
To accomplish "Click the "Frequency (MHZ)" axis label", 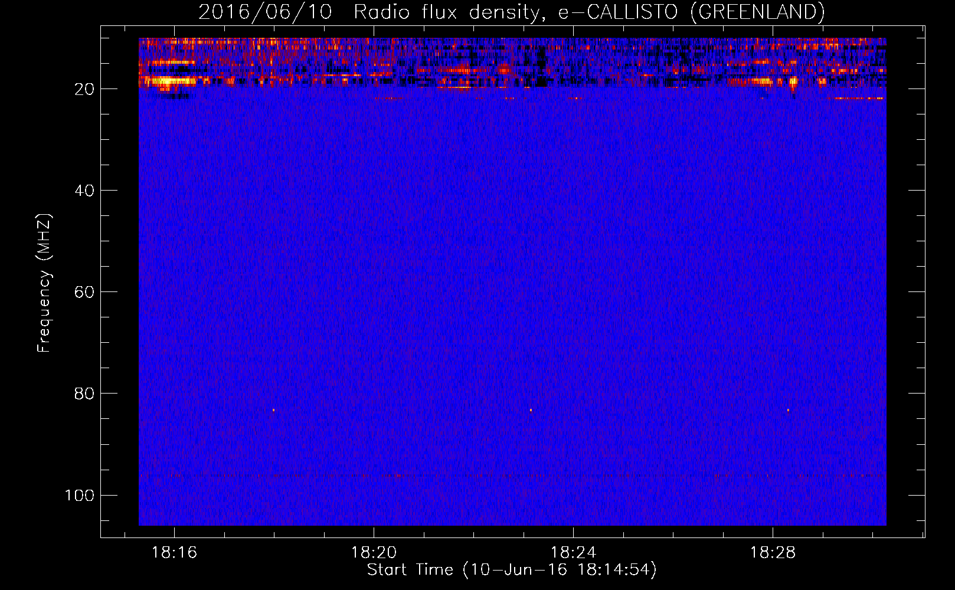I will click(44, 283).
